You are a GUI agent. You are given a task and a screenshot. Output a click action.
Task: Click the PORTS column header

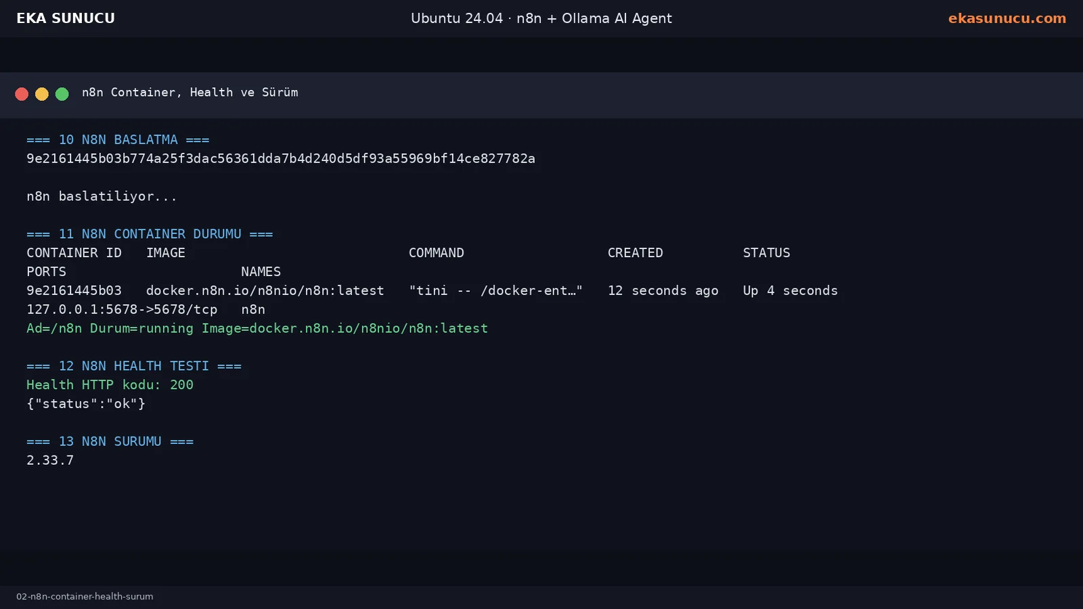(47, 271)
